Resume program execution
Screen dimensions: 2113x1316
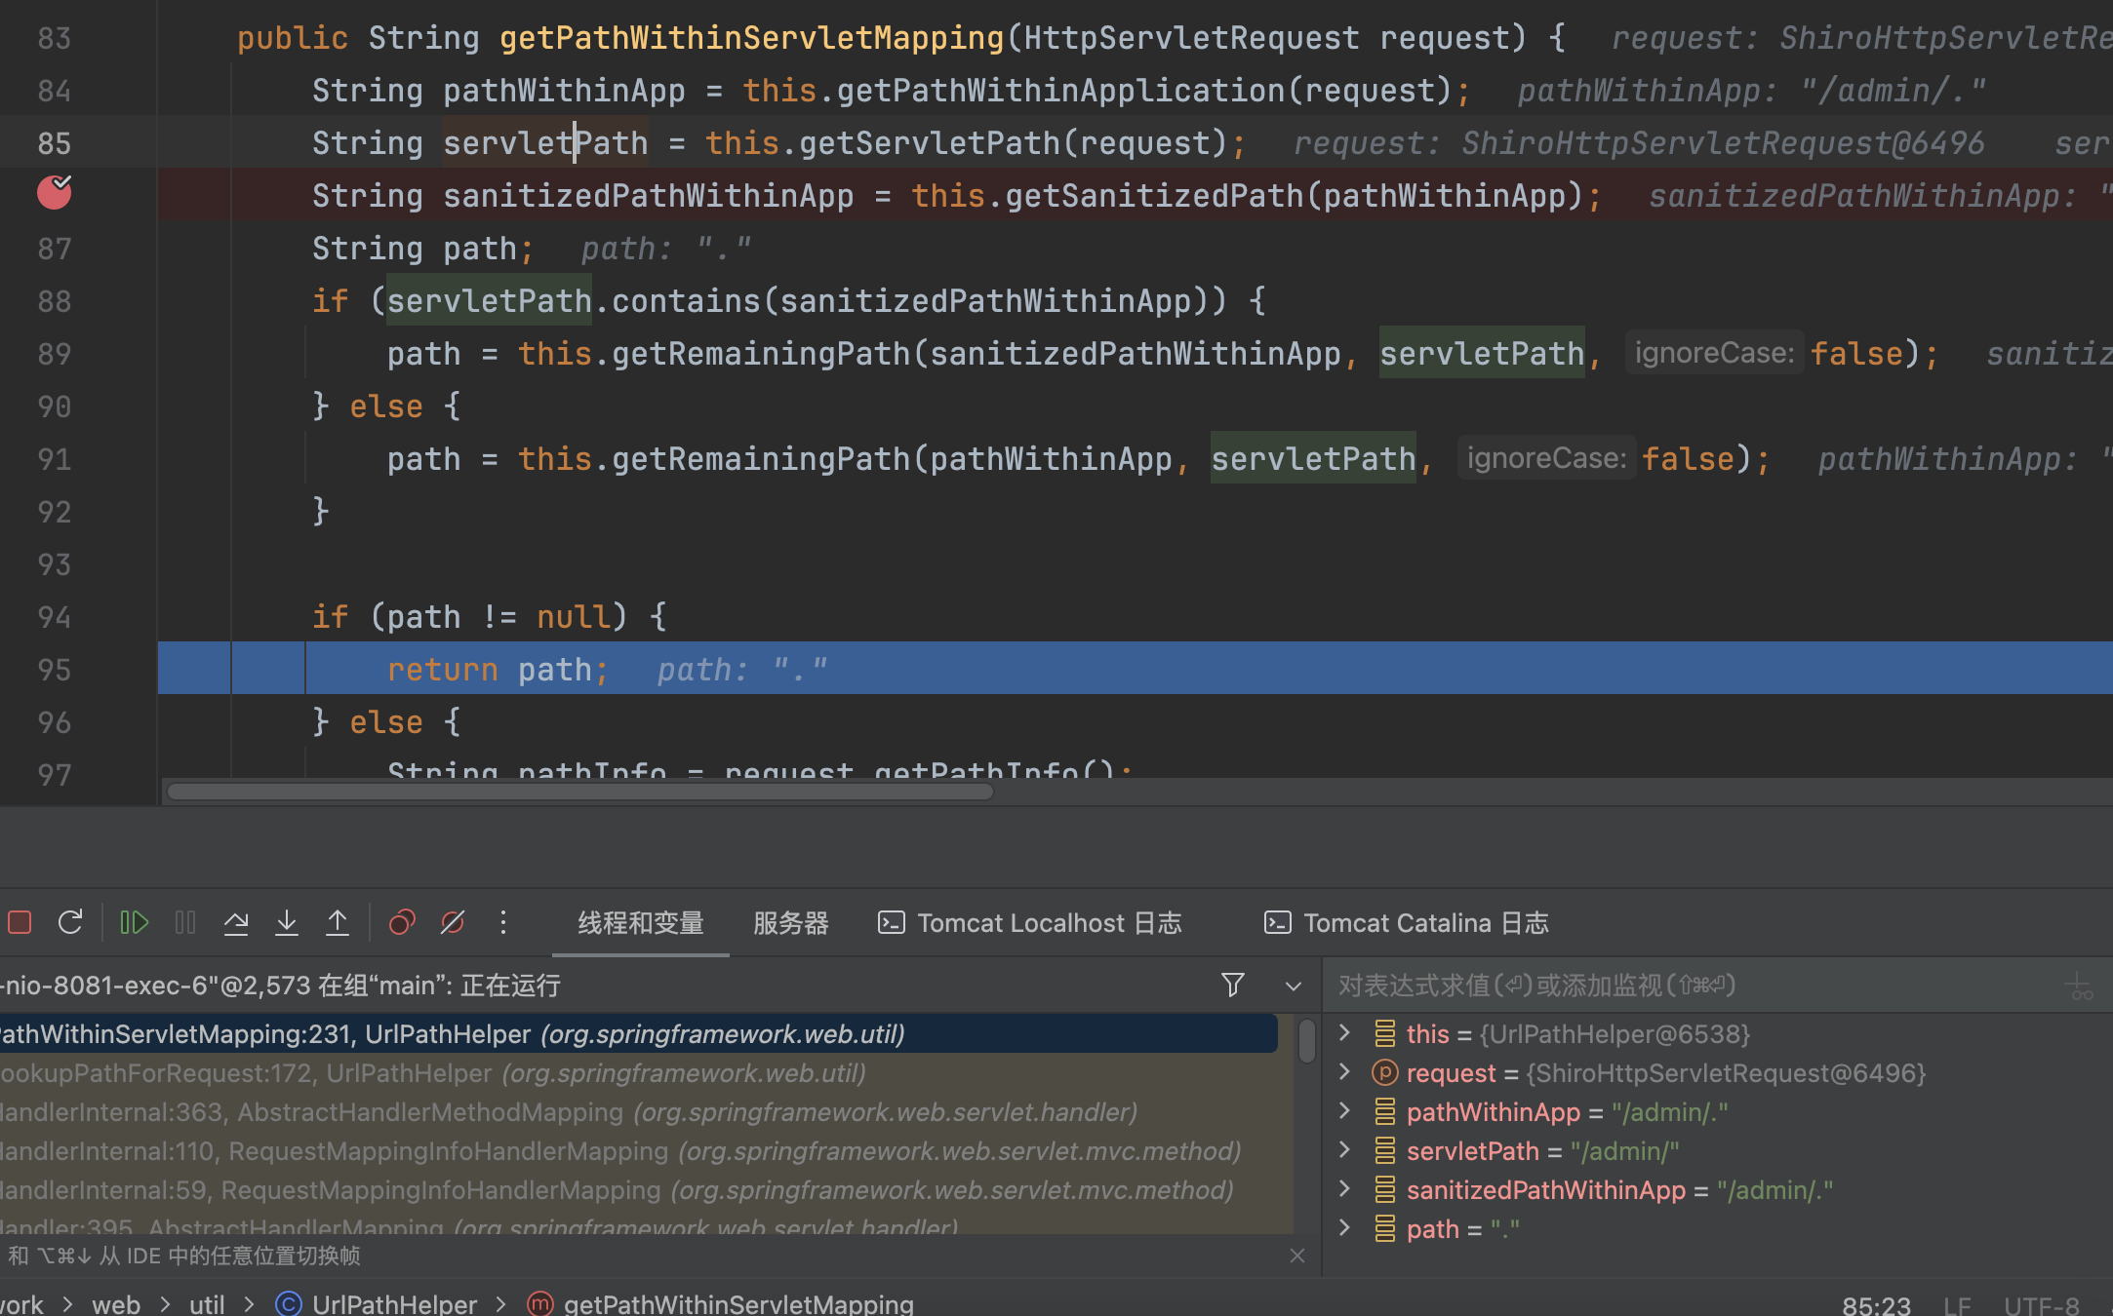pyautogui.click(x=134, y=922)
